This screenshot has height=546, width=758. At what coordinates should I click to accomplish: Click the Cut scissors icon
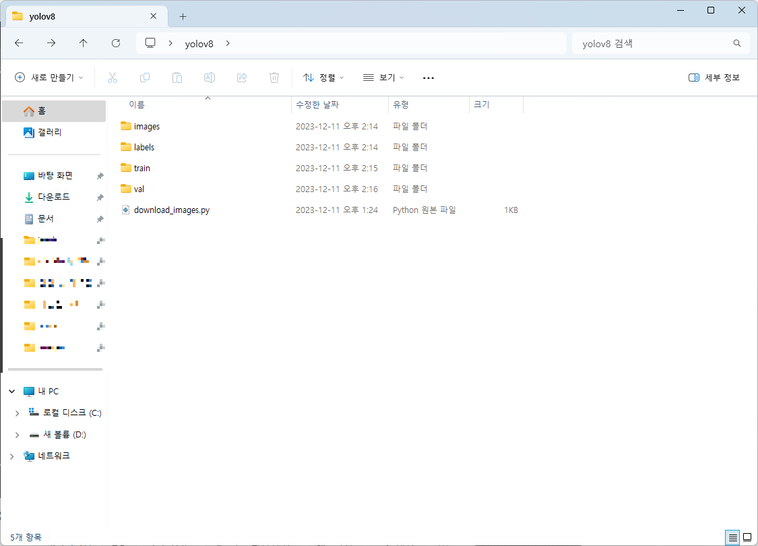pos(112,78)
